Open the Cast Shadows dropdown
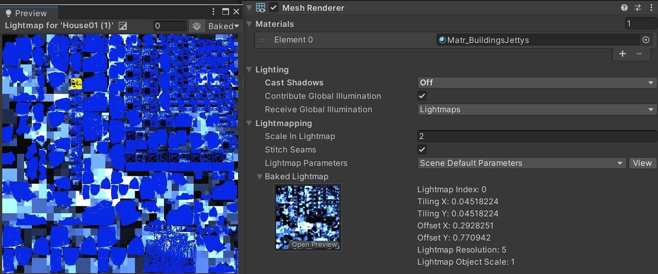Image resolution: width=658 pixels, height=274 pixels. [537, 83]
